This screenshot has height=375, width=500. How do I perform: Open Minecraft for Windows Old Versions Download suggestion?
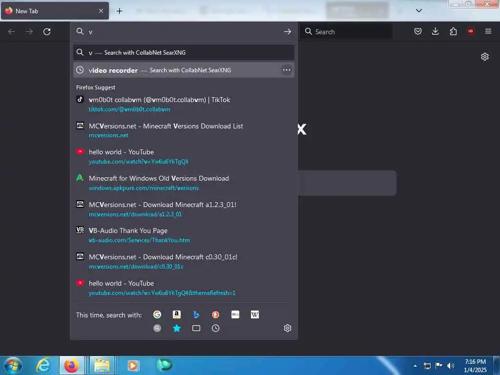pyautogui.click(x=184, y=183)
